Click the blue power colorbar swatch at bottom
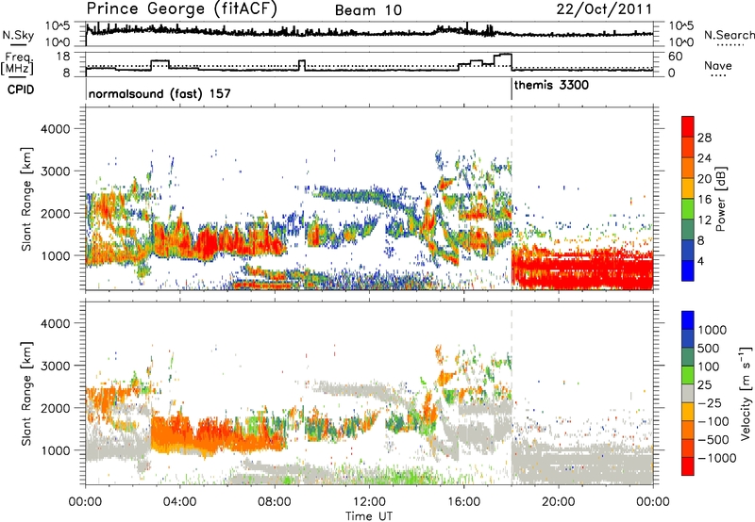The height and width of the screenshot is (522, 755). [x=688, y=270]
